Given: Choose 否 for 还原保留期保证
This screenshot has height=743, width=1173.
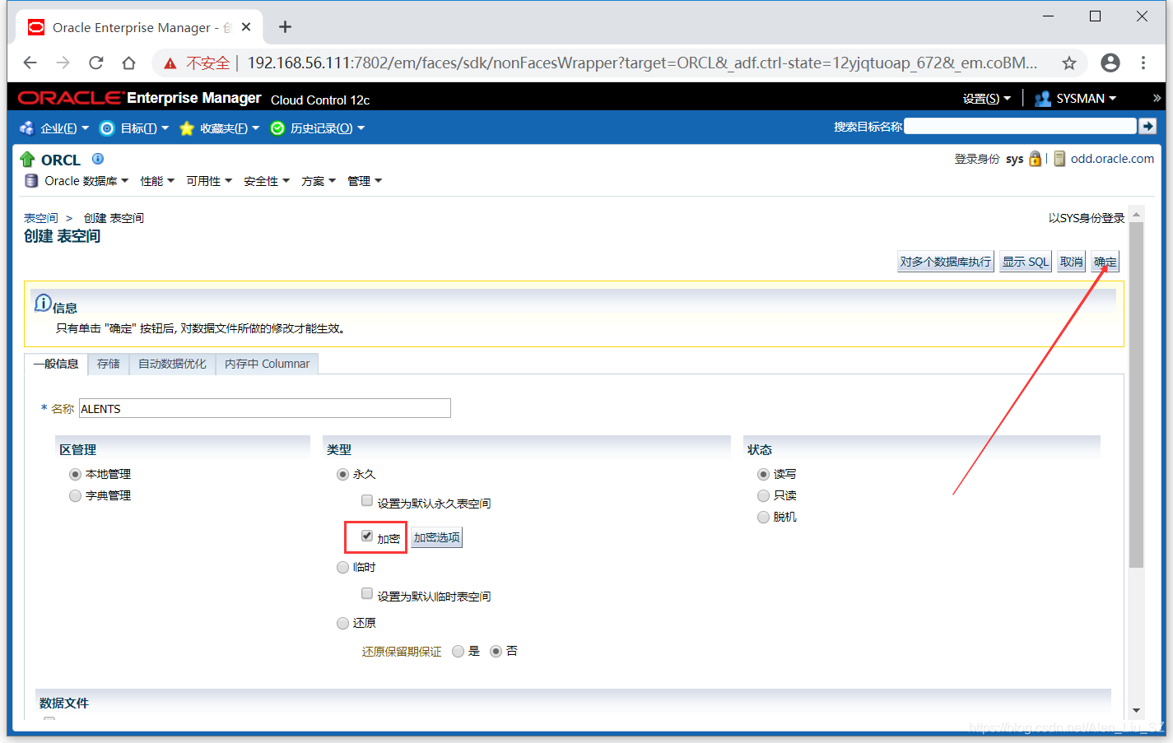Looking at the screenshot, I should click(496, 652).
